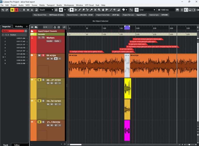Click the Open Marker Window icon in Inspector
Screen dimensions: 199x146
pyautogui.click(x=26, y=31)
